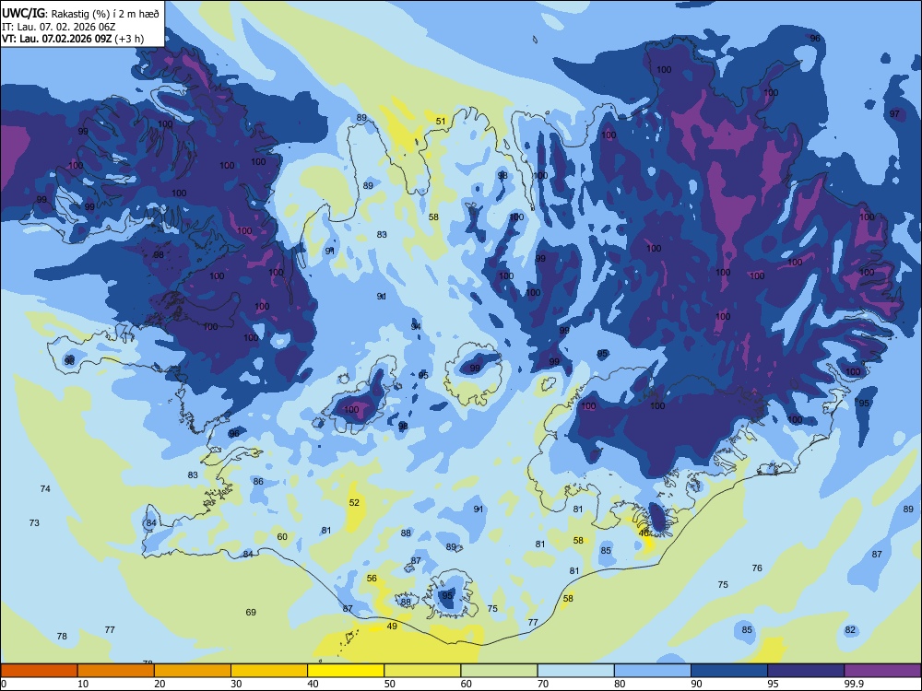Click the legend tick label '30'
Viewport: 922px width, 691px height.
click(236, 684)
